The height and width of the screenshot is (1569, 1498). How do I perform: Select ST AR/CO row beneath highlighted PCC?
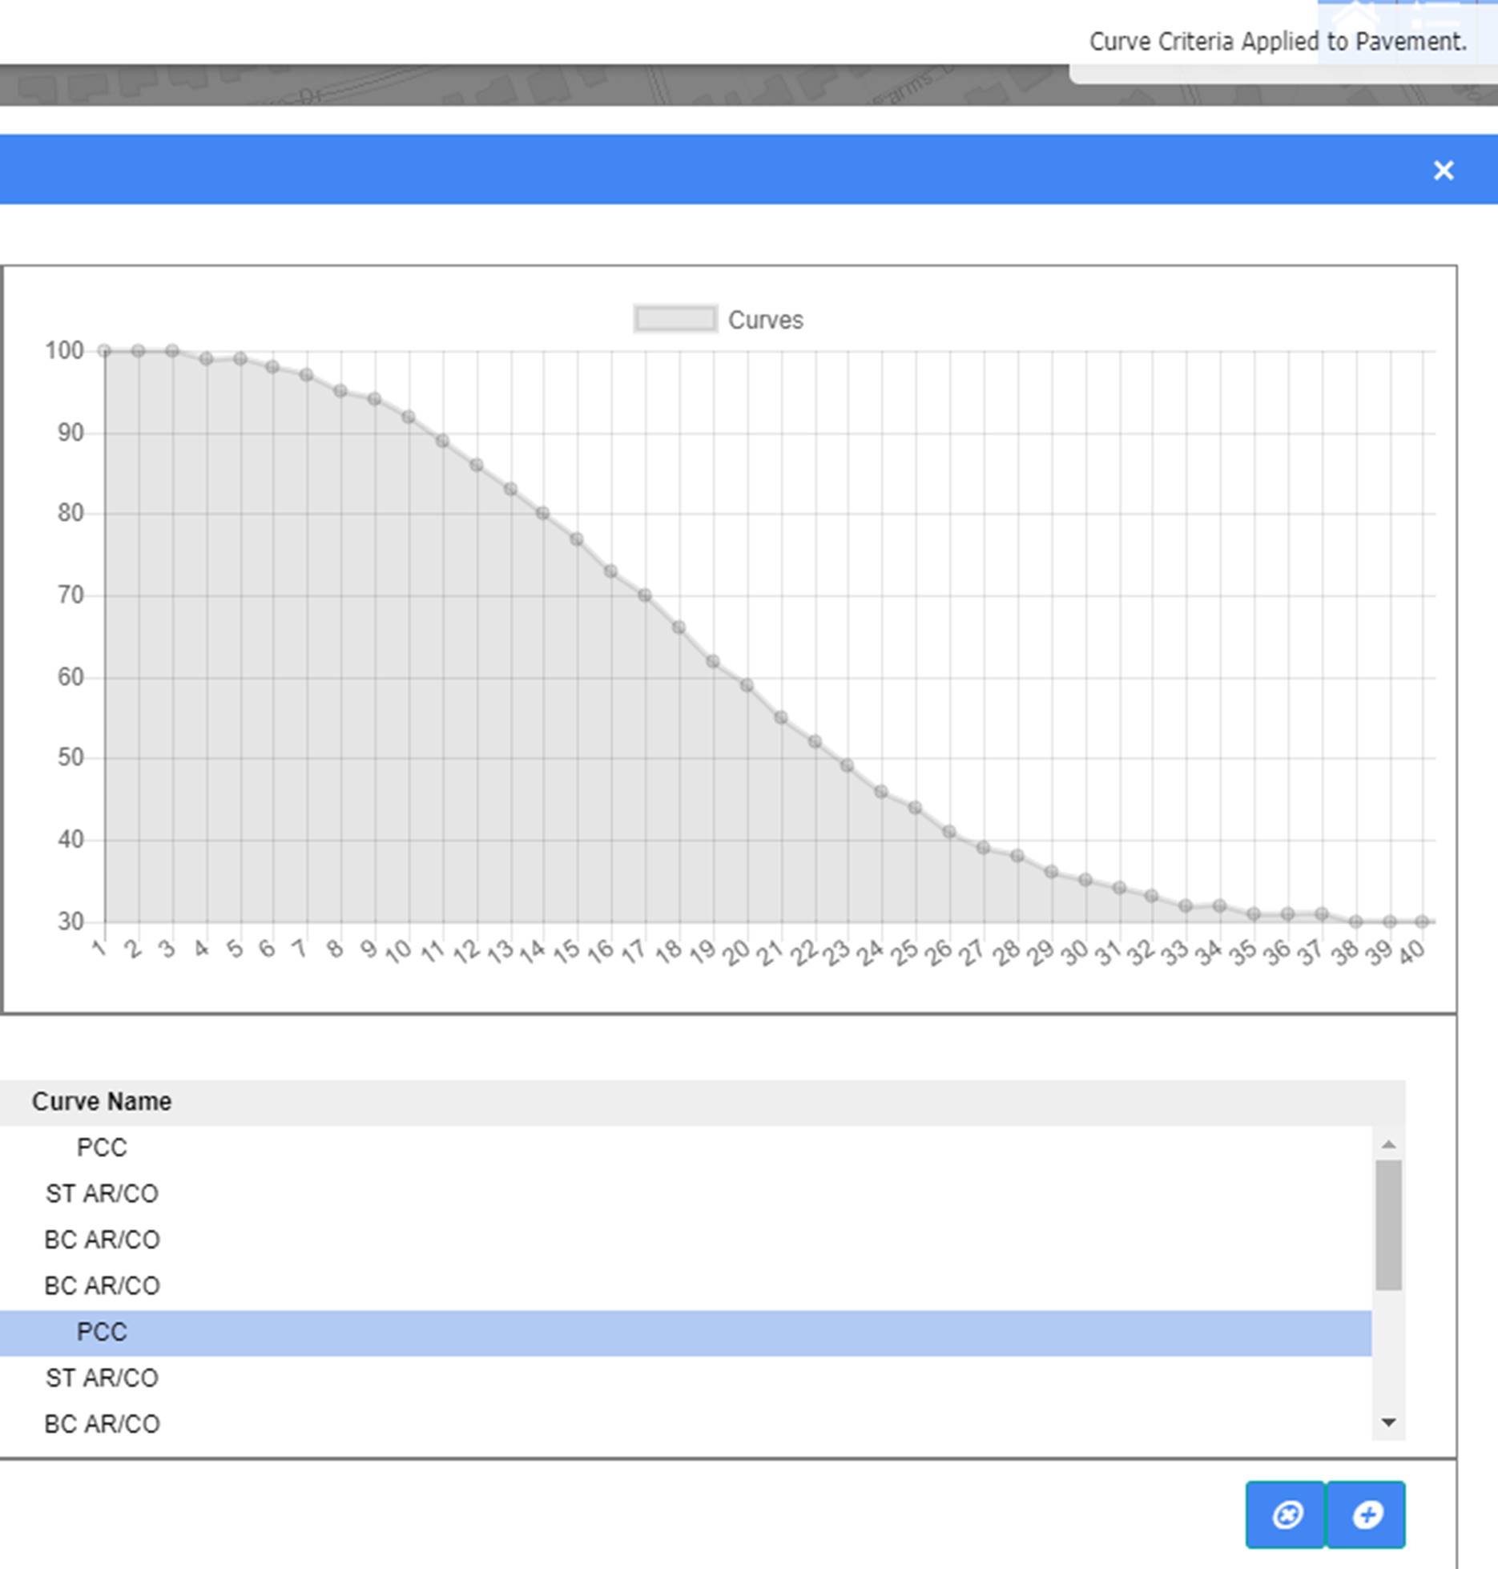(102, 1378)
